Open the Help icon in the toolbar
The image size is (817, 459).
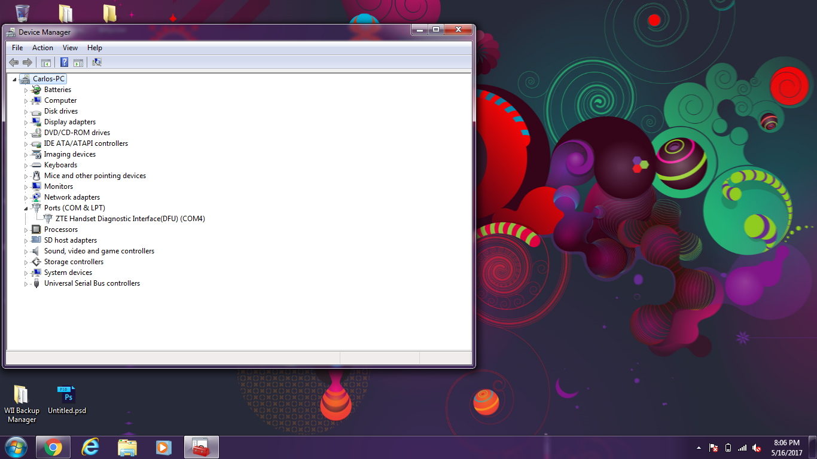pos(64,62)
